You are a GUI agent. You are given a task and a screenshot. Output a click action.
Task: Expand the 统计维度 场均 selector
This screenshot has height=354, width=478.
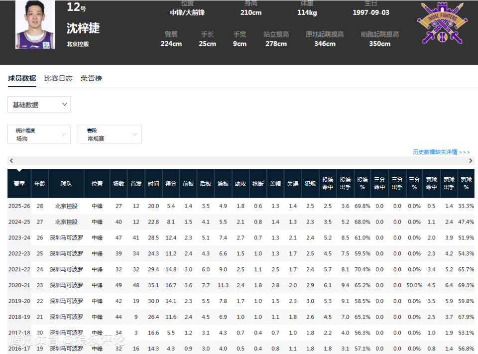coord(39,134)
